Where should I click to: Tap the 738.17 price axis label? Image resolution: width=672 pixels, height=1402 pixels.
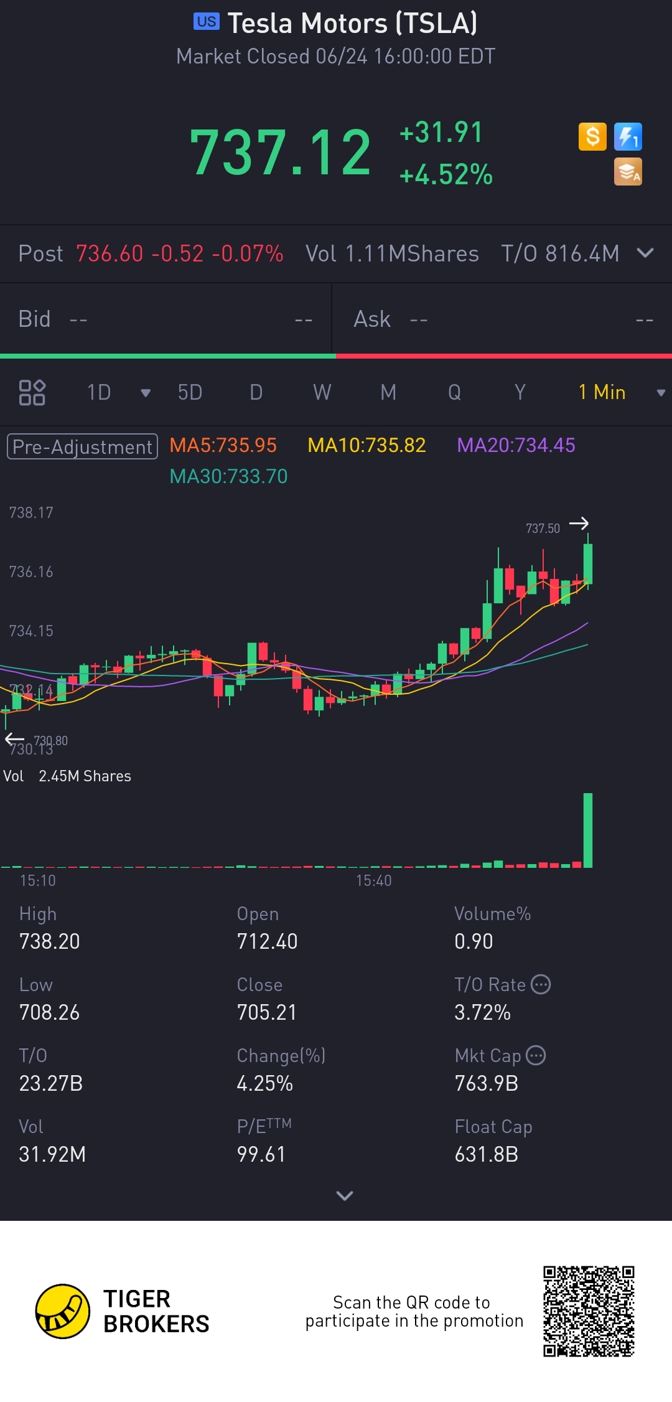coord(31,512)
